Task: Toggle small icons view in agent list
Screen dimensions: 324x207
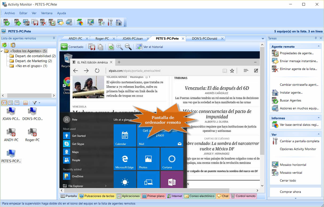Action: click(11, 103)
